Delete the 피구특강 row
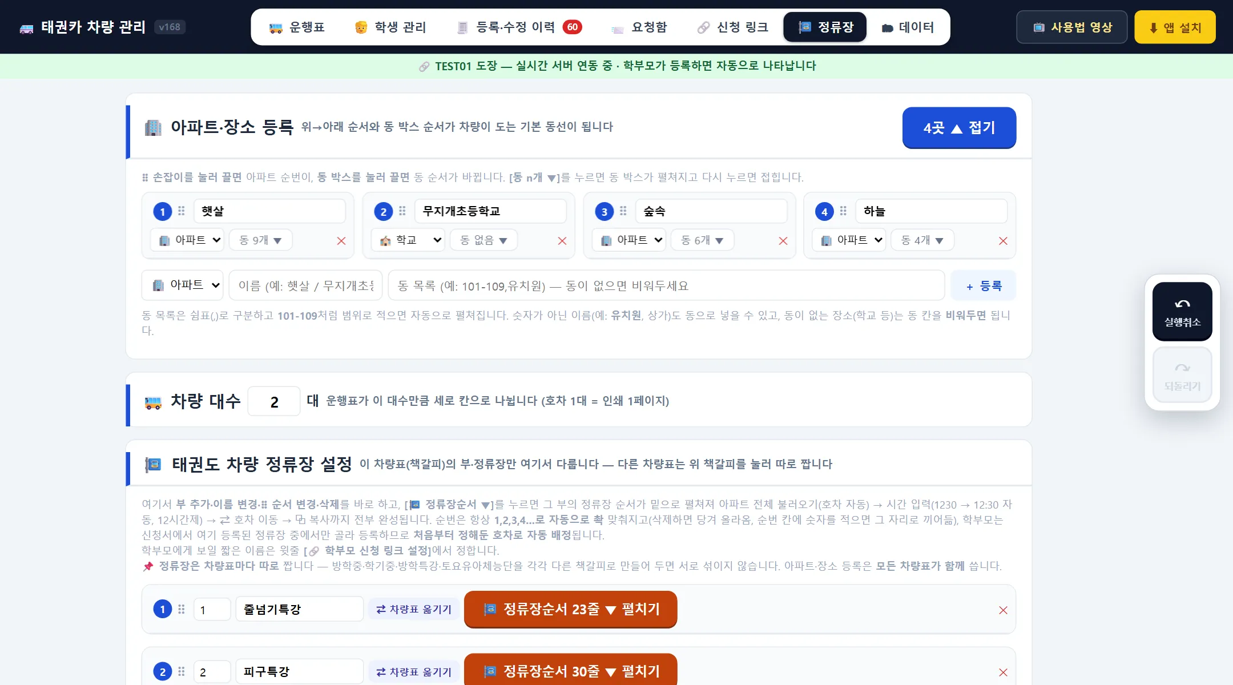This screenshot has width=1233, height=685. point(1003,672)
